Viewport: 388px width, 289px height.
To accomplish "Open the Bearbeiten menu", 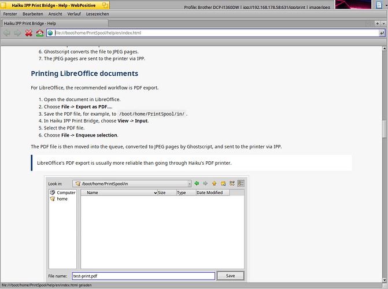I will 33,14.
